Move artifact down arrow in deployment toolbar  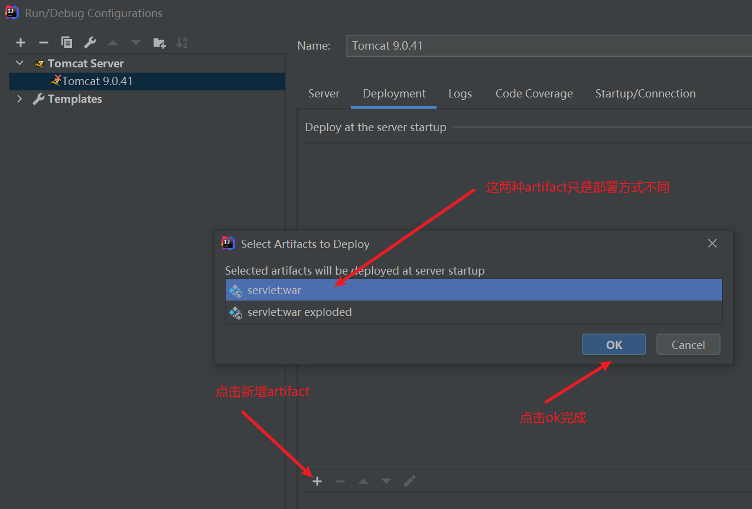pos(386,481)
